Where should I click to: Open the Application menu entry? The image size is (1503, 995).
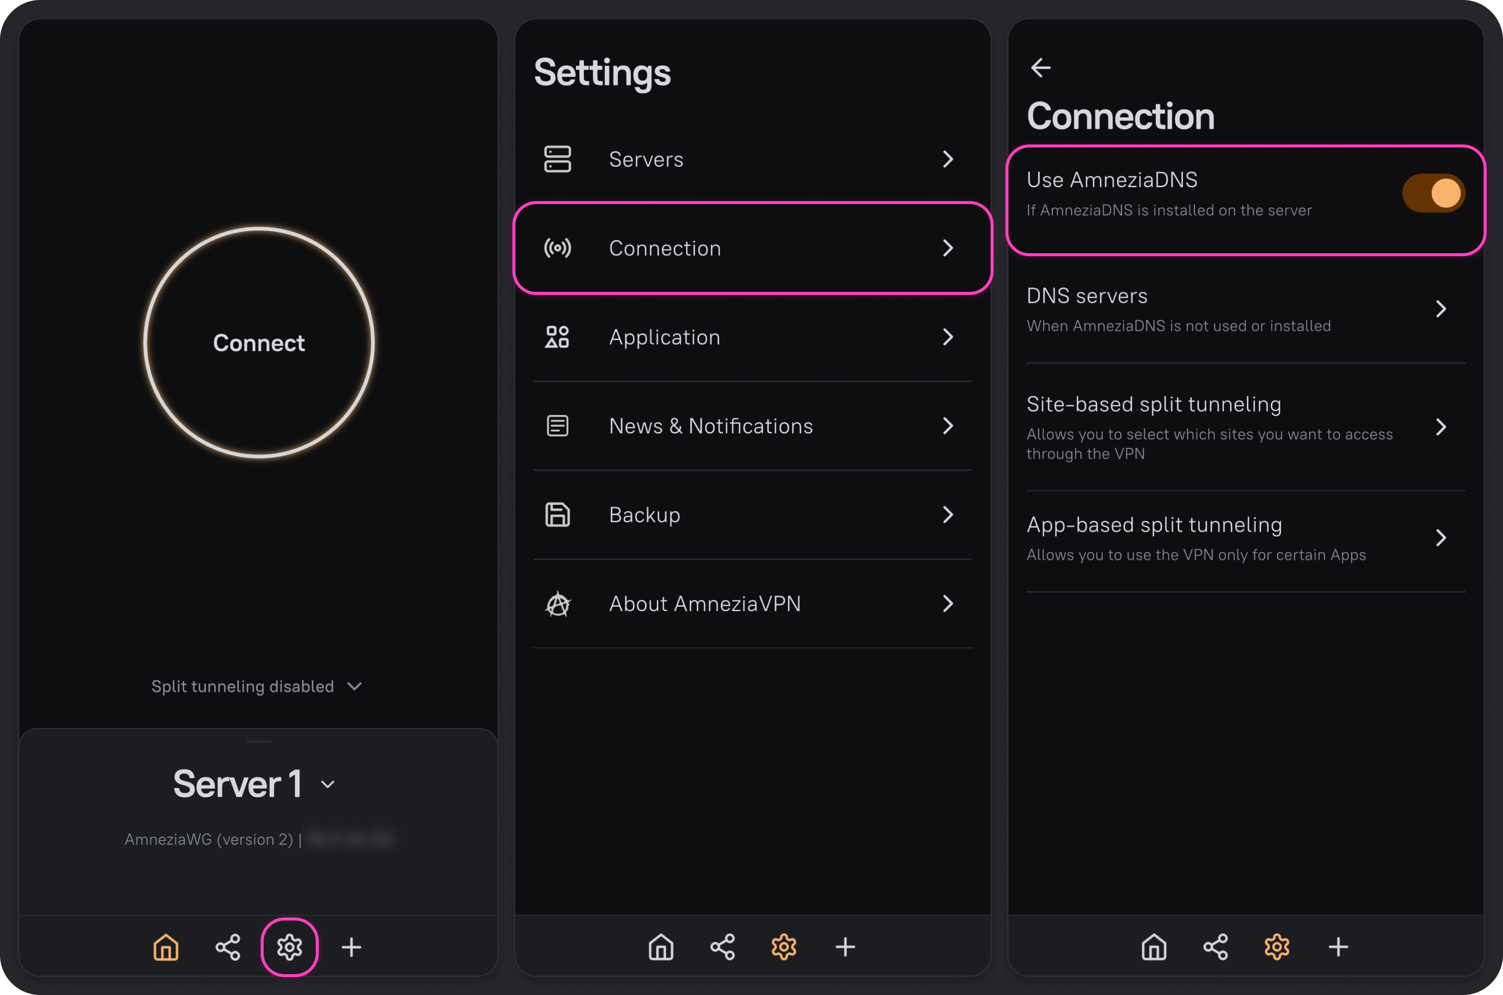(752, 337)
